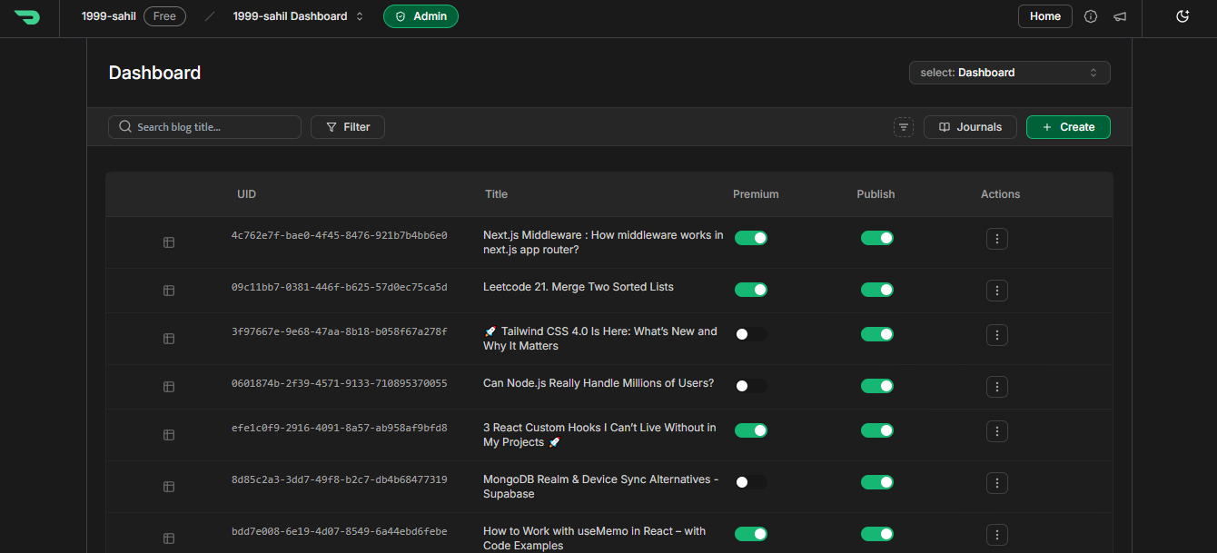Open actions menu for Tailwind CSS 4.0 row
1217x553 pixels.
point(997,335)
